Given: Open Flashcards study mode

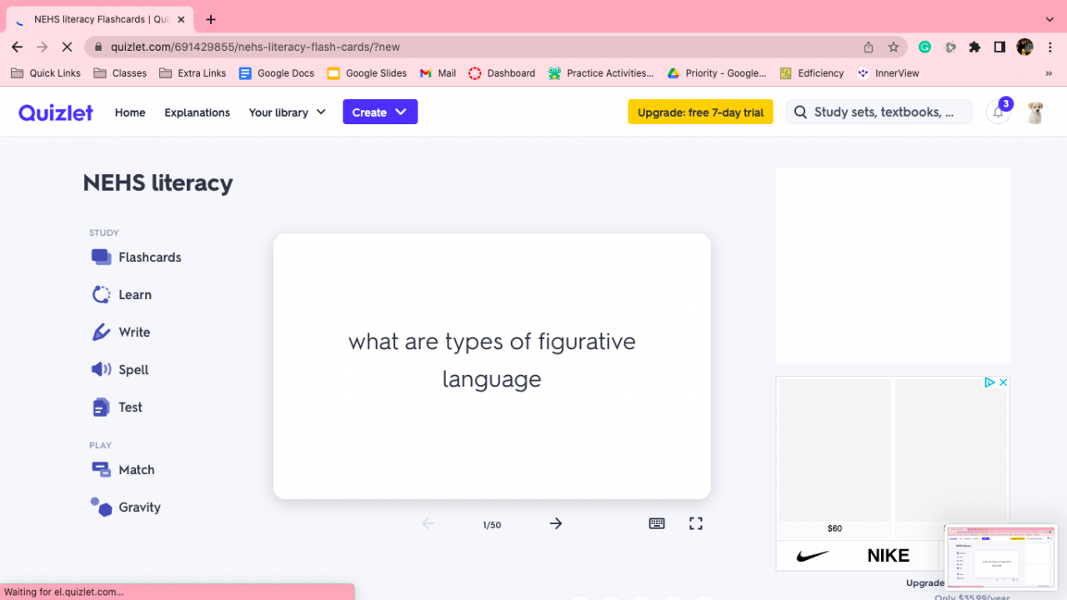Looking at the screenshot, I should point(137,257).
